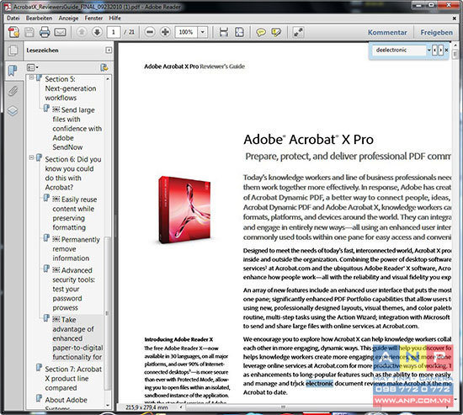Click the Save file icon
463x415 pixels.
29,32
